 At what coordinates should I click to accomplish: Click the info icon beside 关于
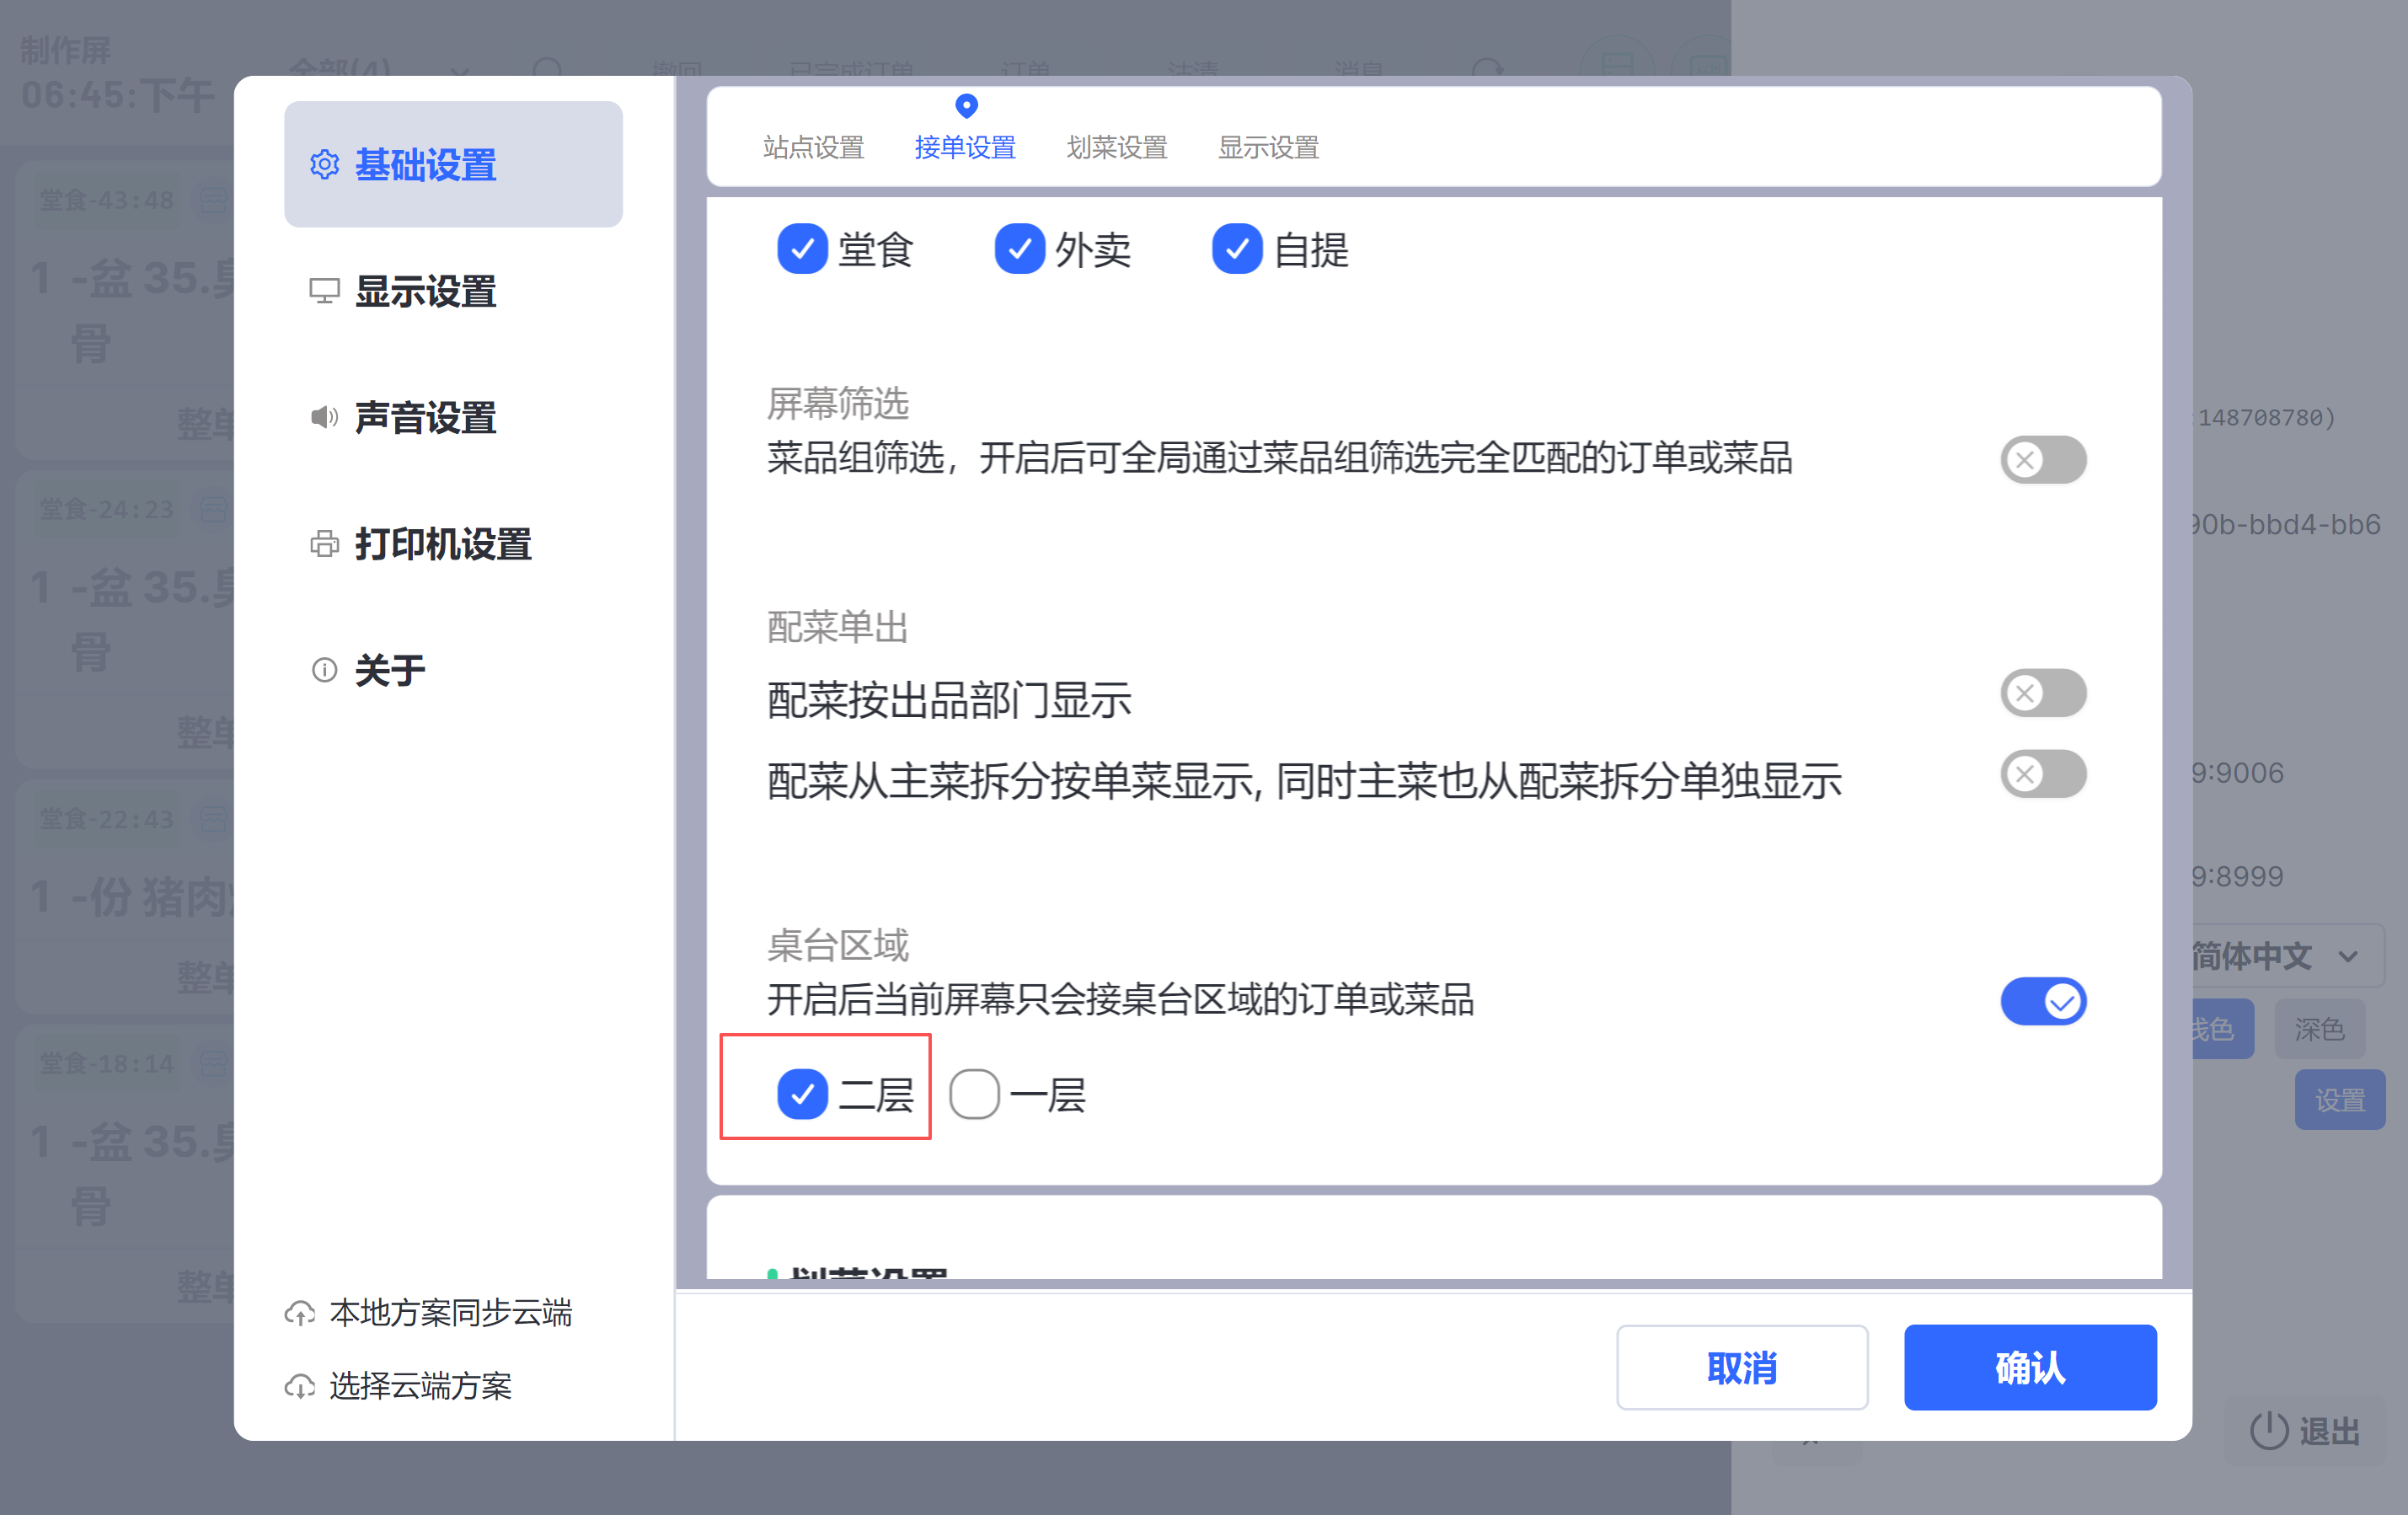click(x=324, y=670)
